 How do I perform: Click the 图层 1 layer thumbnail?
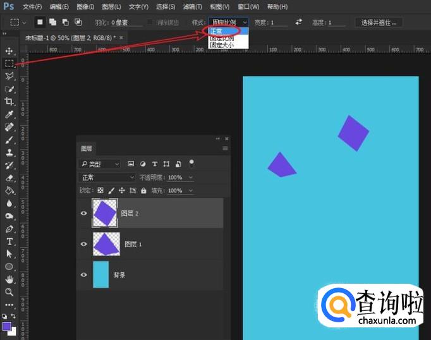pos(105,244)
